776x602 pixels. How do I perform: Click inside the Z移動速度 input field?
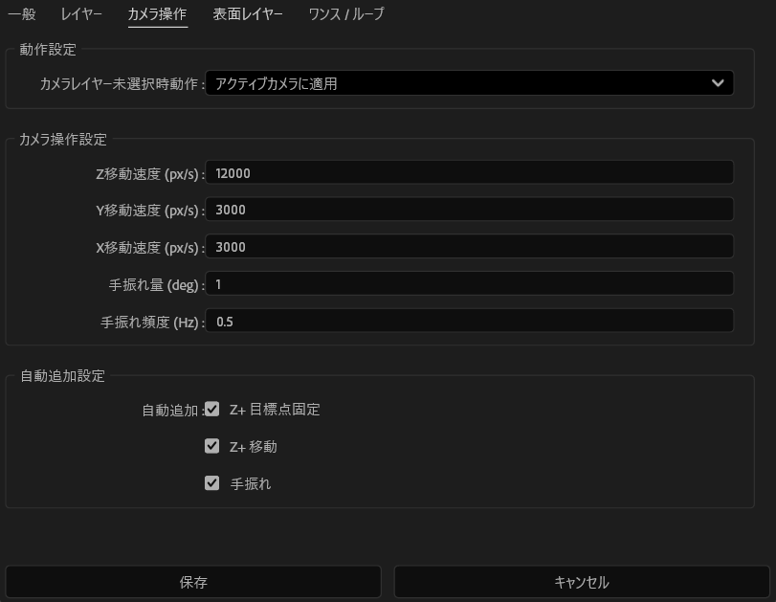pos(469,172)
